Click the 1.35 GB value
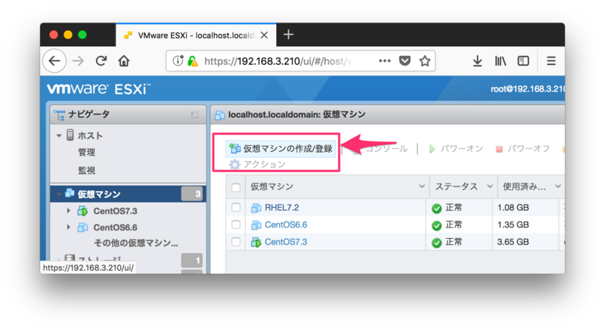 pos(513,224)
